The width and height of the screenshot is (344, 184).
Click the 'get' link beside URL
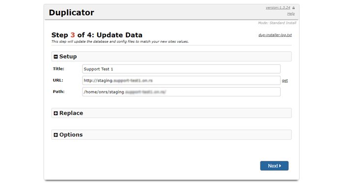pyautogui.click(x=285, y=81)
